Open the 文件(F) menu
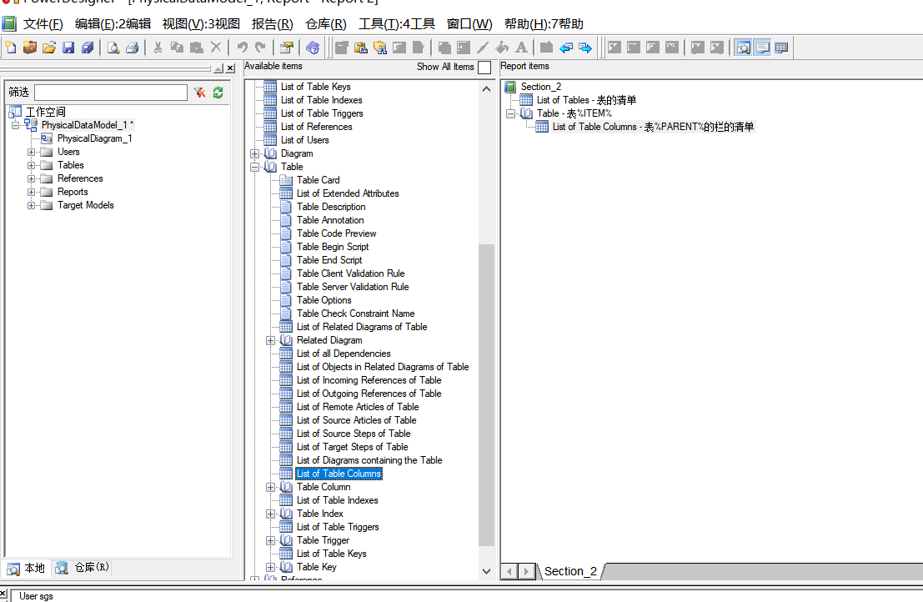The width and height of the screenshot is (923, 602). 43,24
